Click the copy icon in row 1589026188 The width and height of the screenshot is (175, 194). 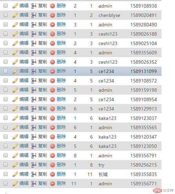coord(34,34)
